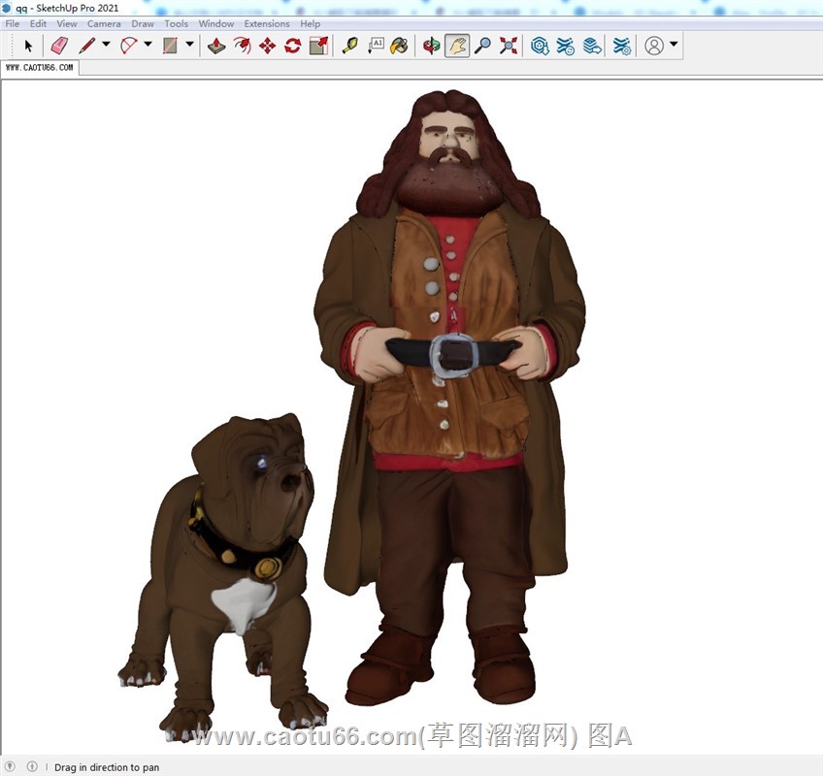Click the 'Drag in direction to pan' status text
Screen dimensions: 823x776
point(107,767)
